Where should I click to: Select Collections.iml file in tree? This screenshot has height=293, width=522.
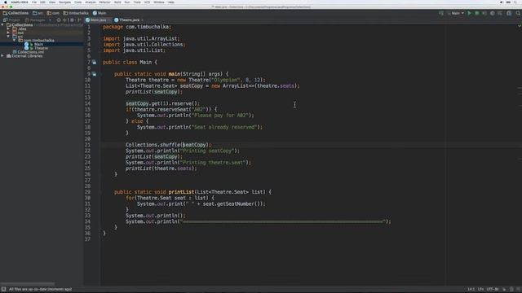click(30, 52)
